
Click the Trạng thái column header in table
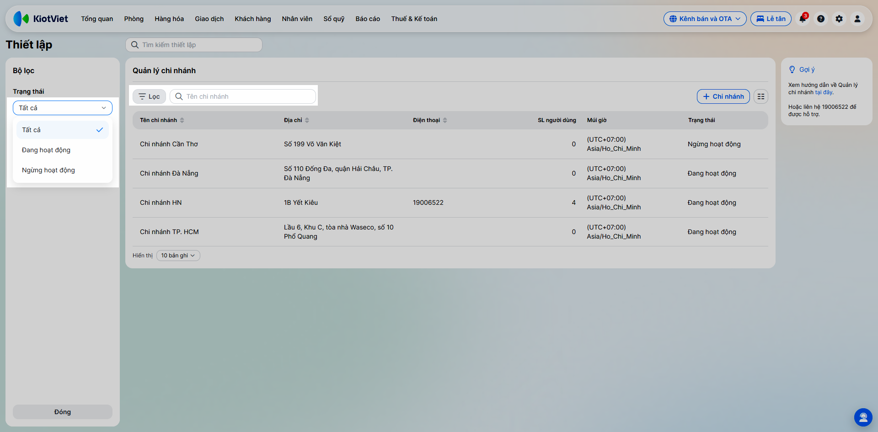701,120
